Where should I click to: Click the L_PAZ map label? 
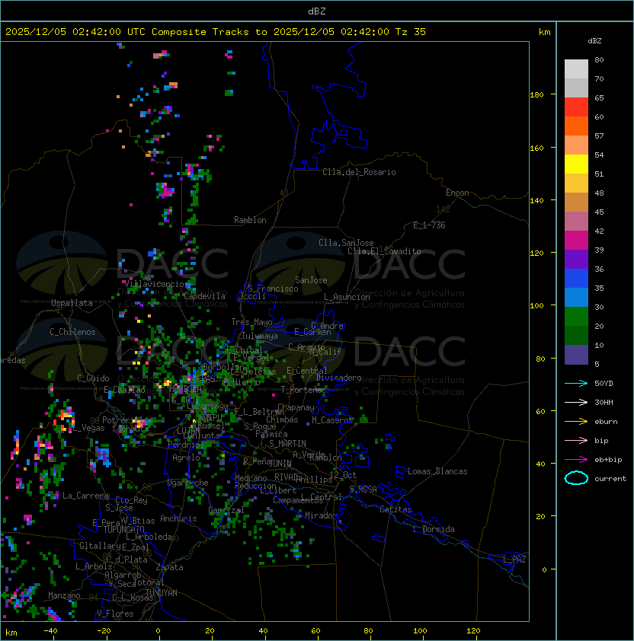[514, 560]
